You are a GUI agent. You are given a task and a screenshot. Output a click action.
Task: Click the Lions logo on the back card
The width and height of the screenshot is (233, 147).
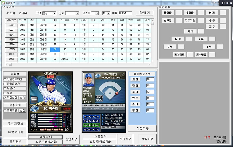(98, 76)
